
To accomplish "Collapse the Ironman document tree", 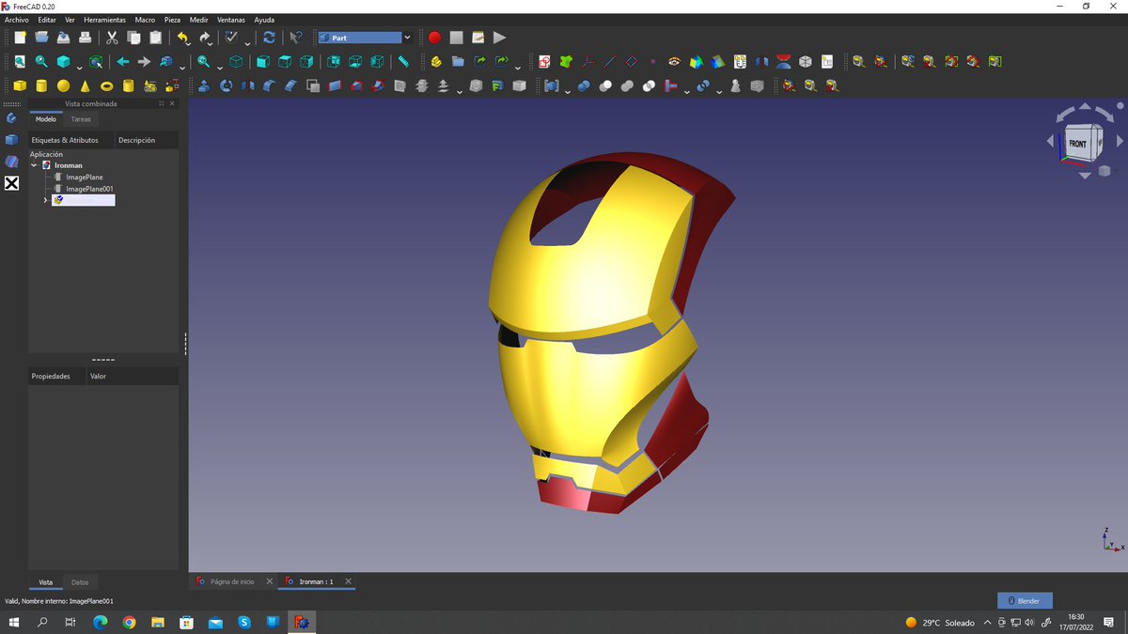I will point(35,165).
